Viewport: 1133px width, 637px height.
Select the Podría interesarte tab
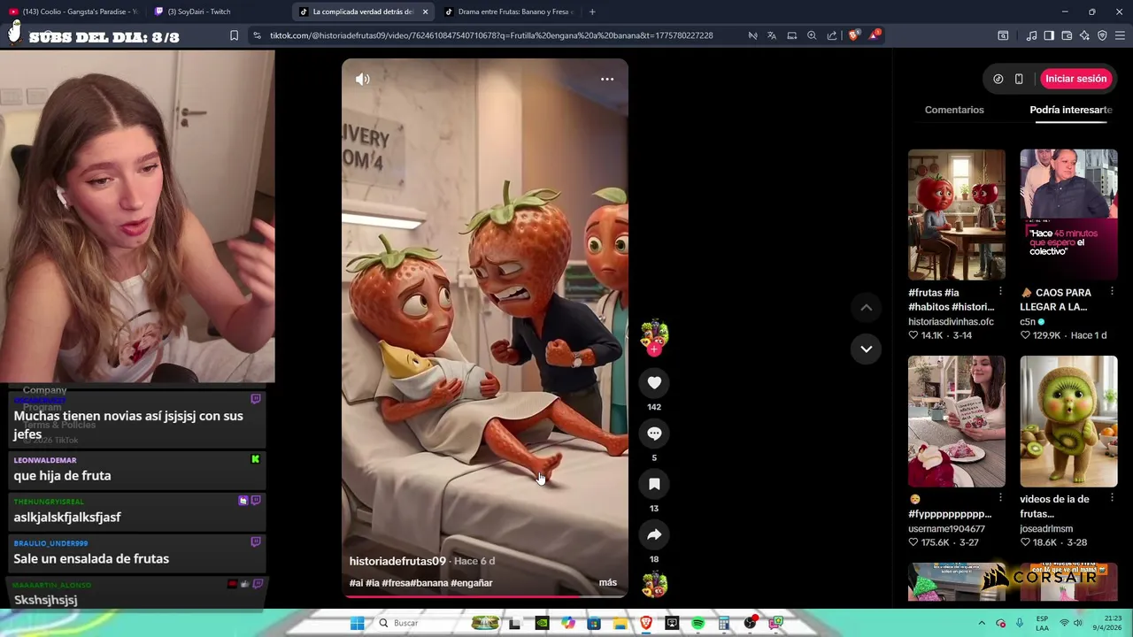pos(1071,110)
